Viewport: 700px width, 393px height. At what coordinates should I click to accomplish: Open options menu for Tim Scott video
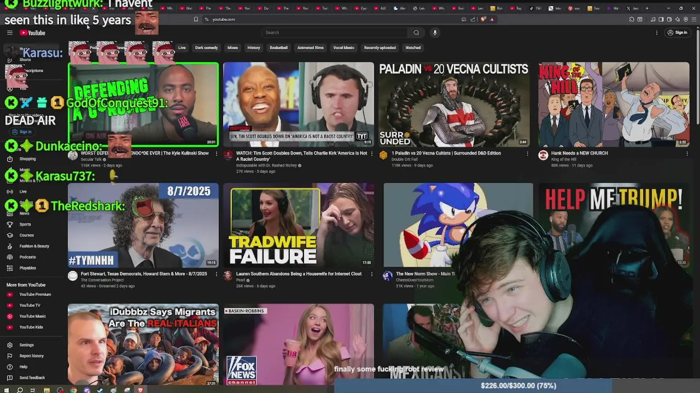click(372, 153)
